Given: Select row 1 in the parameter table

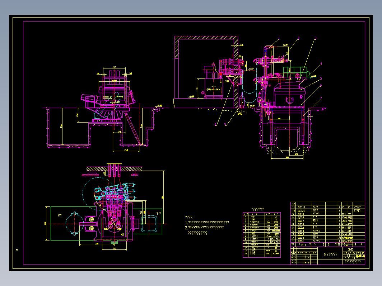Looking at the screenshot, I should (x=262, y=217).
